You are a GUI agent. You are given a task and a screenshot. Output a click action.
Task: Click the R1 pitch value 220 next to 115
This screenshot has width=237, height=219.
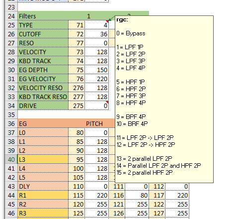click(x=97, y=196)
